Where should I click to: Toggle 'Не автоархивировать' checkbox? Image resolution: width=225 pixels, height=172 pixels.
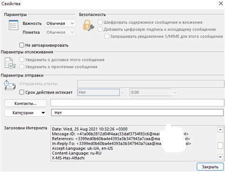[21, 45]
